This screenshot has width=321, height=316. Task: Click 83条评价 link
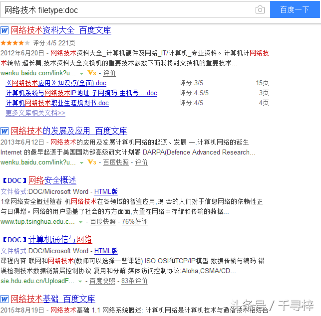point(134,281)
